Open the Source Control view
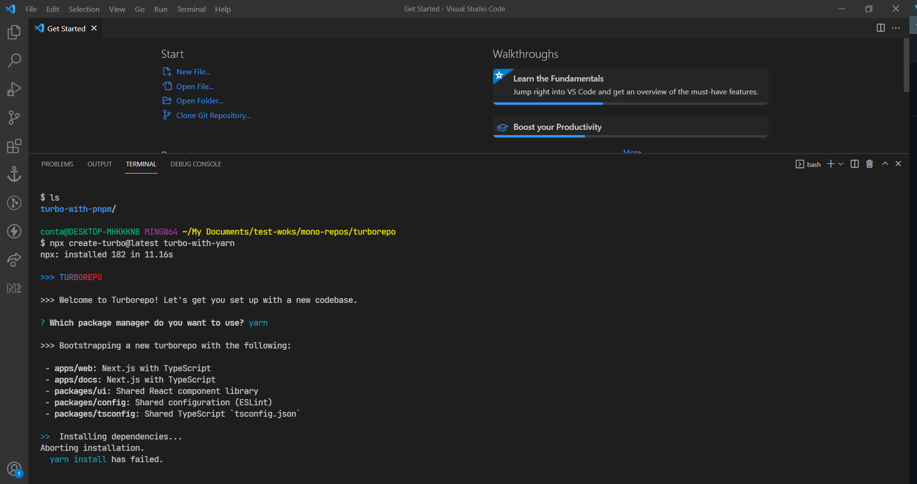The width and height of the screenshot is (917, 484). point(14,118)
